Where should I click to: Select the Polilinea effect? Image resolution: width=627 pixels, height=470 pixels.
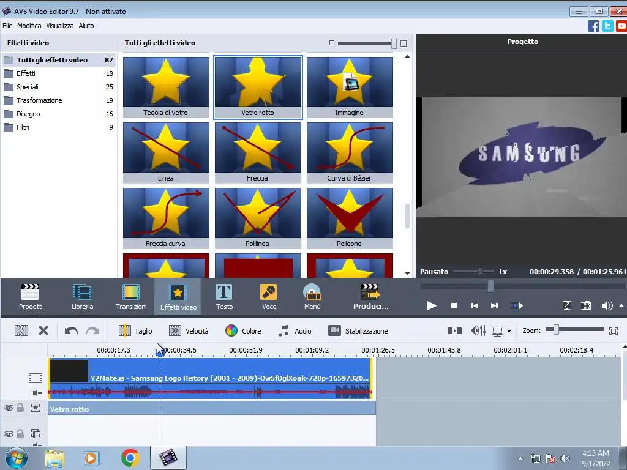point(258,218)
